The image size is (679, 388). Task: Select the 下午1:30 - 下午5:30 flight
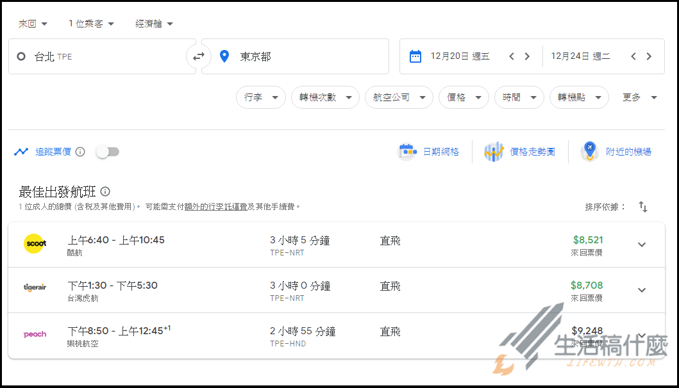337,290
